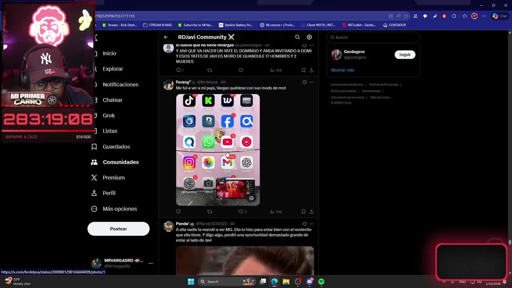Reply to the QueMvargas yacht post
Screen dimensions: 512x288
coord(180,70)
